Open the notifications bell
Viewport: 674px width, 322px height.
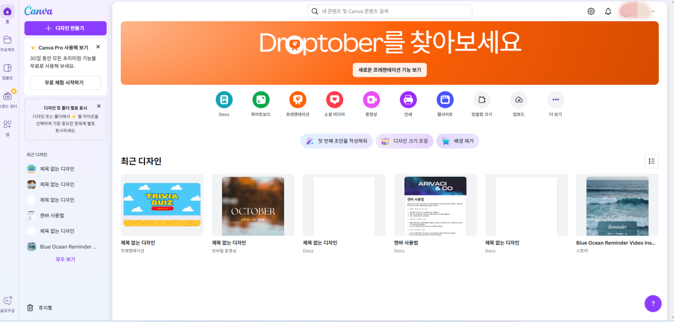pyautogui.click(x=608, y=11)
